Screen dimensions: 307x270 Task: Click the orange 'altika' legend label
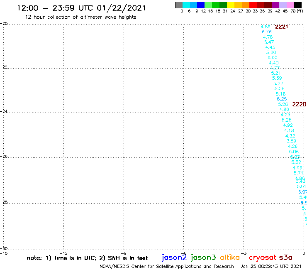coord(230,258)
